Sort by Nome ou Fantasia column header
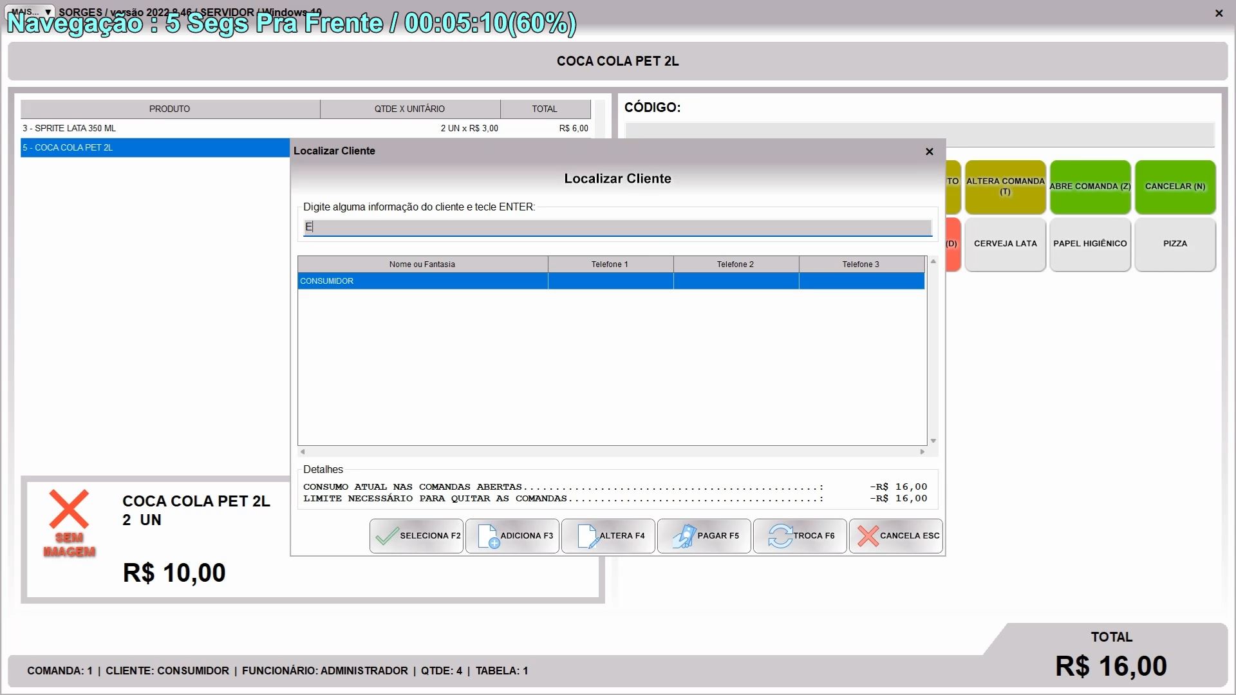 422,264
